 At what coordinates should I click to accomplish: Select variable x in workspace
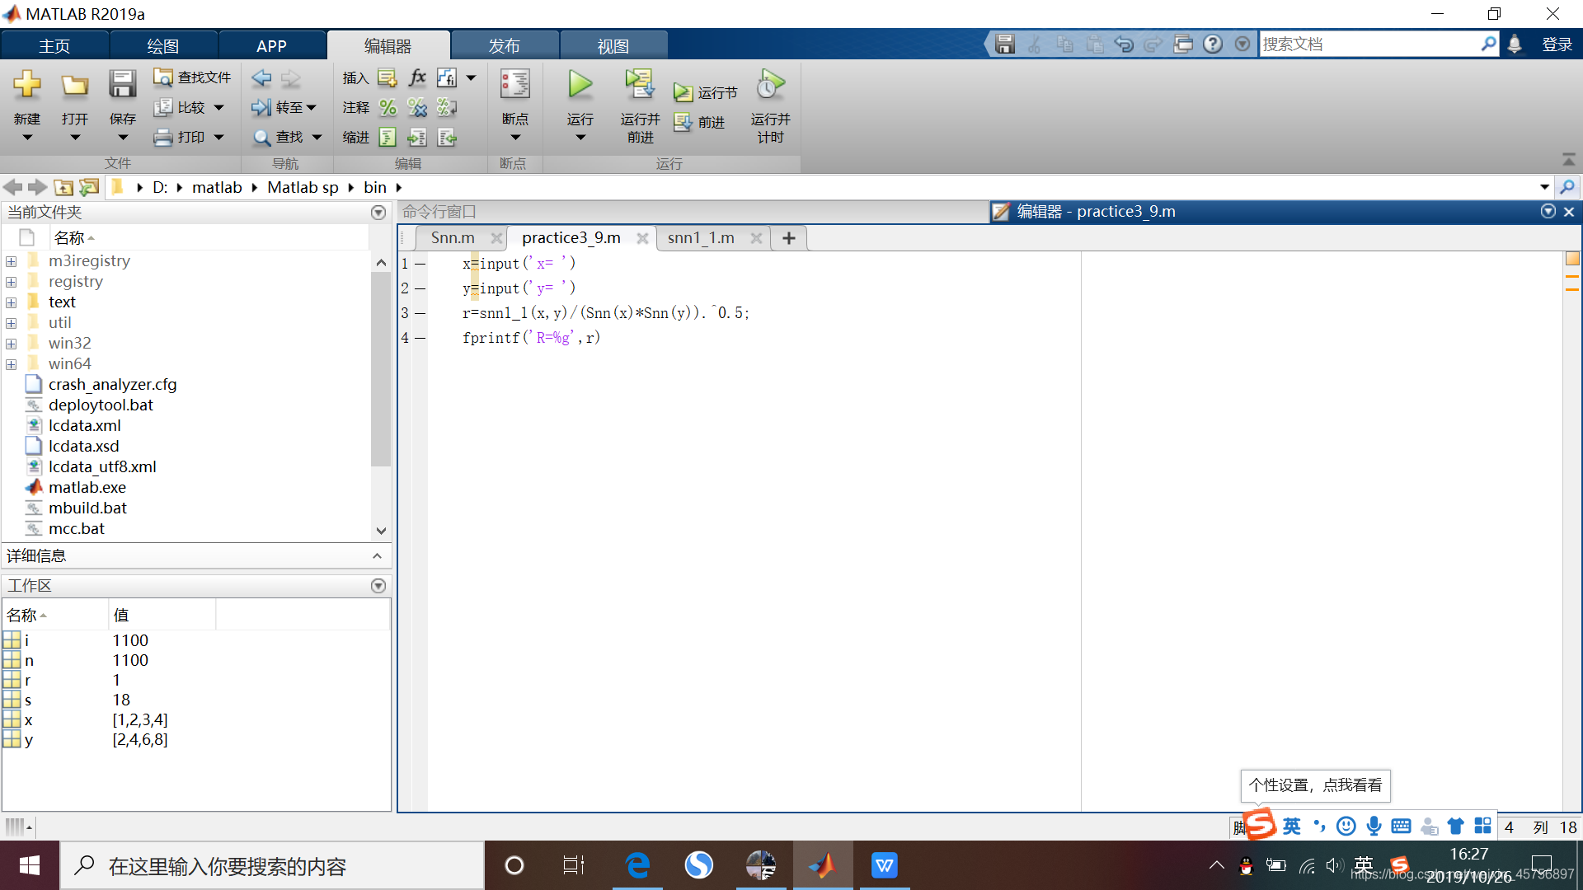point(28,720)
